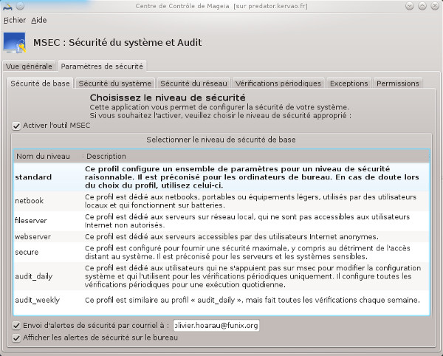Maximize the Mageia Control Center window
443x356 pixels.
coord(422,6)
